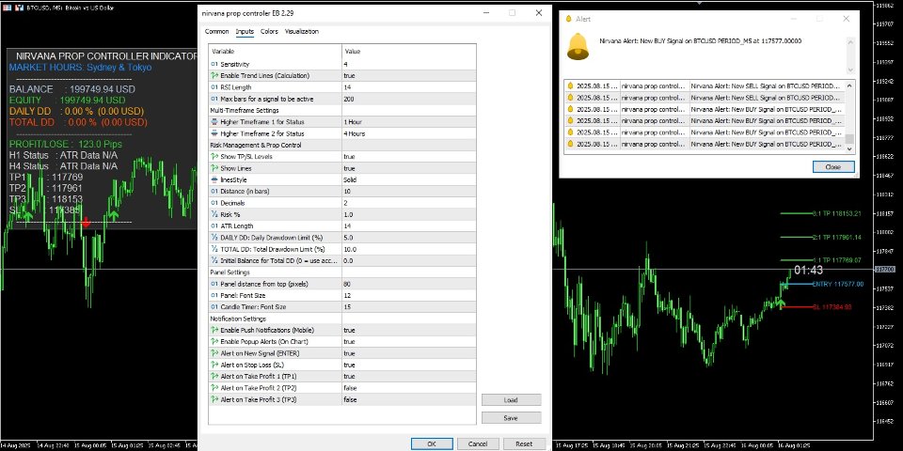The height and width of the screenshot is (451, 903).
Task: Click the arrow icon beside Enable Trend Lines
Action: 214,76
